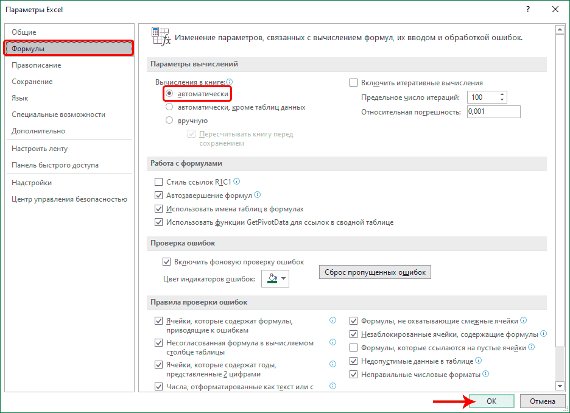Screen dimensions: 570x413
Task: Disable Использовать имена таблиц в формулах
Action: pyautogui.click(x=160, y=208)
